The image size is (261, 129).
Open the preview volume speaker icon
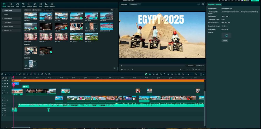click(x=199, y=69)
